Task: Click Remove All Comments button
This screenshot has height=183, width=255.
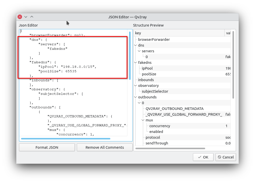Action: [x=105, y=147]
